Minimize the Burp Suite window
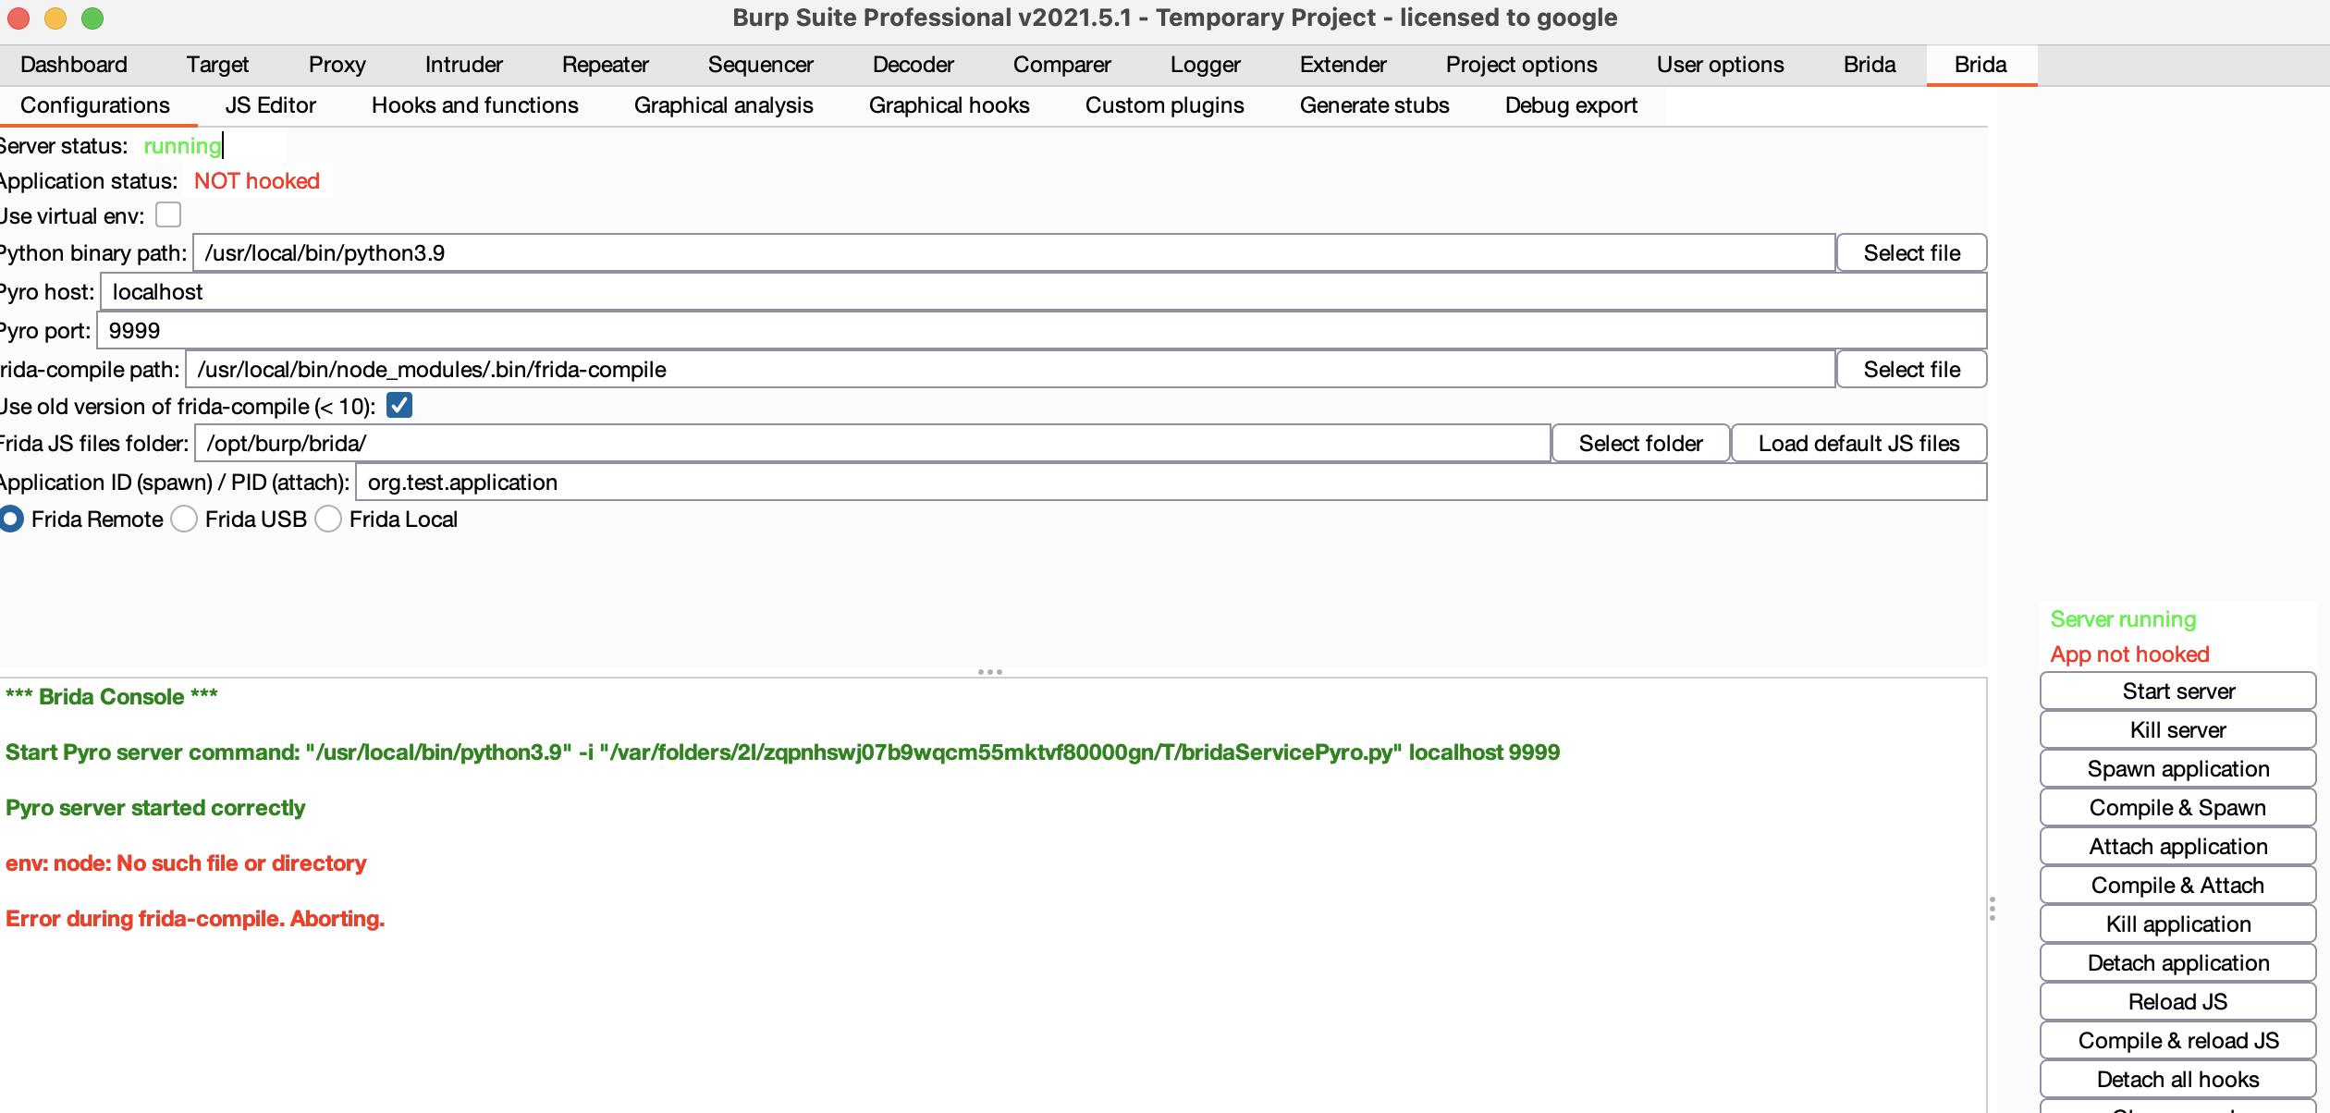Screen dimensions: 2330x1113 coord(55,18)
